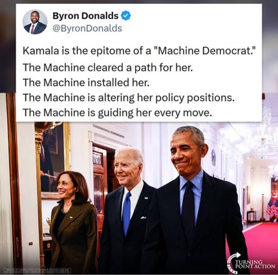Open the Byron Donalds display name
This screenshot has height=275, width=278.
(85, 16)
